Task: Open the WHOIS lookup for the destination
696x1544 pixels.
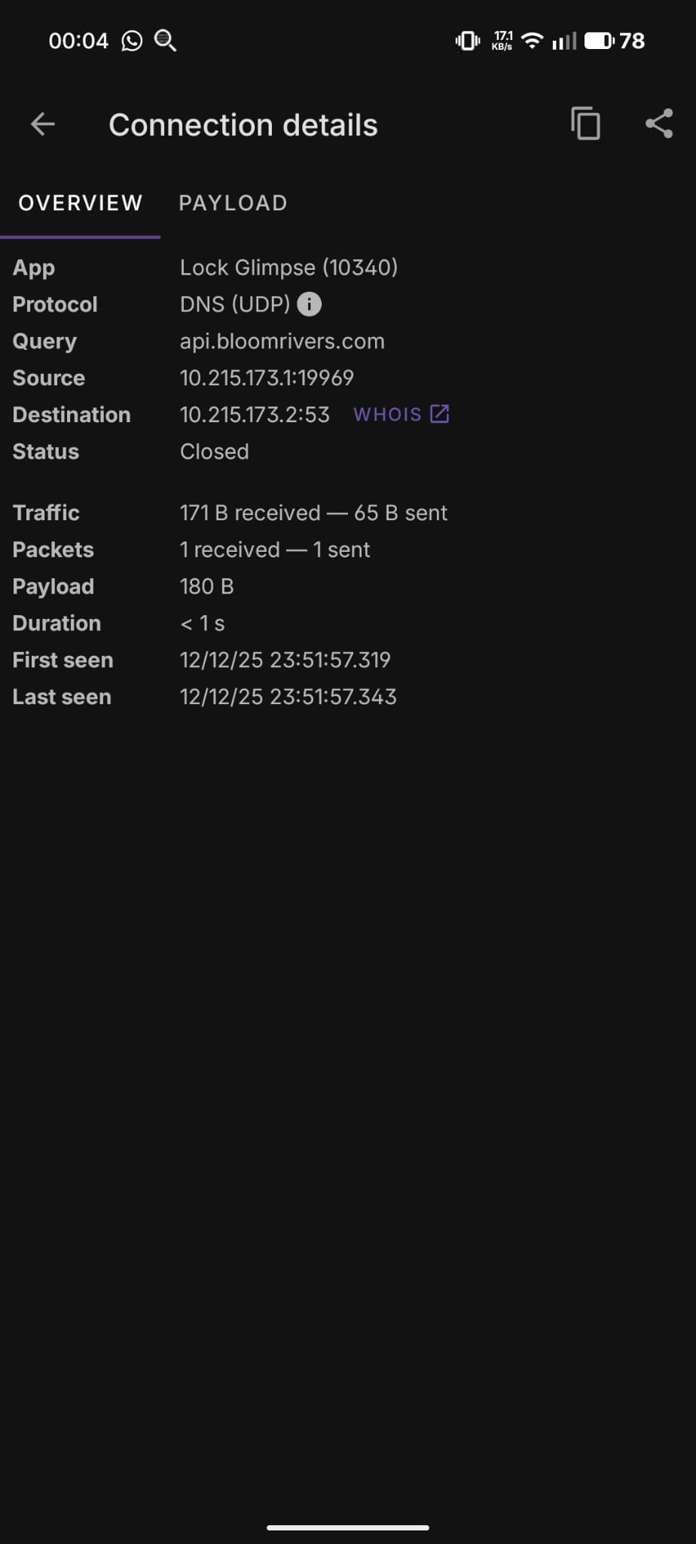Action: pos(389,413)
